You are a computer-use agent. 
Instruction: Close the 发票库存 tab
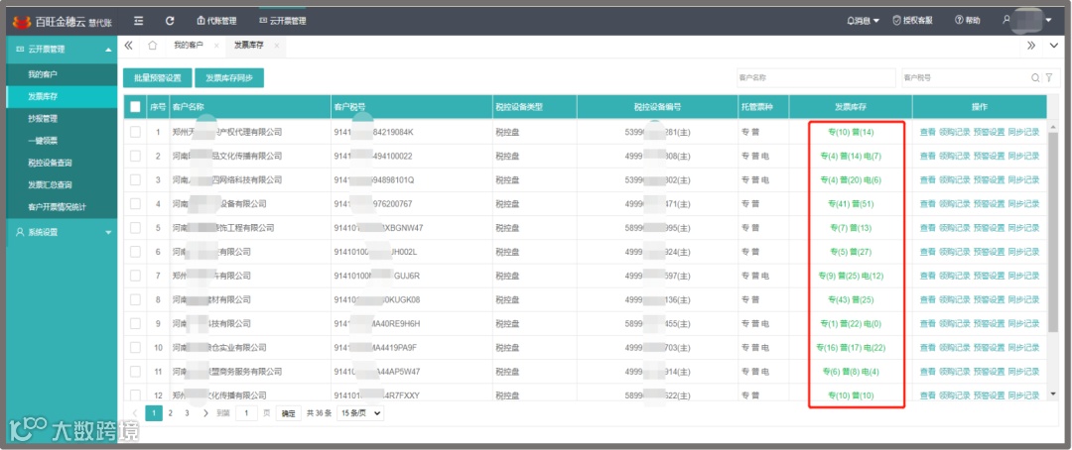pos(277,46)
